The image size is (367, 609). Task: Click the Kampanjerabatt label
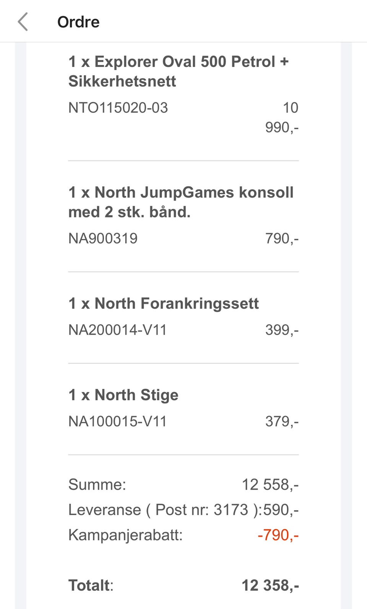coord(125,535)
